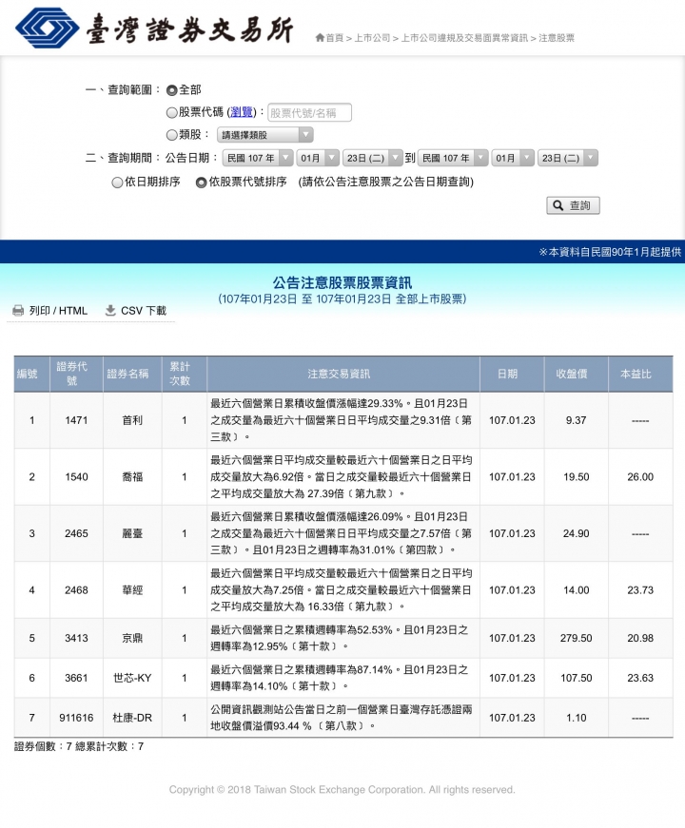Click the 查詢 search button
The width and height of the screenshot is (685, 828).
[573, 205]
